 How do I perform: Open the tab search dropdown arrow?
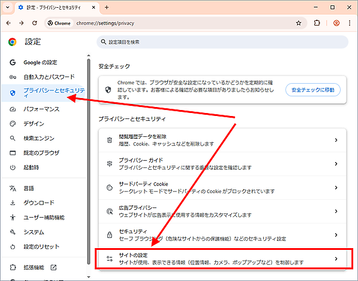click(x=7, y=7)
